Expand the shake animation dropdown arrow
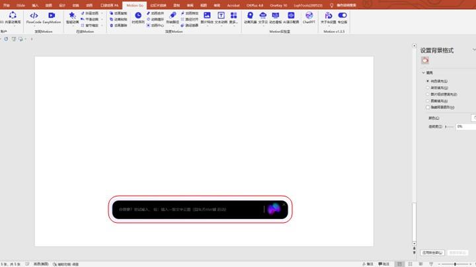The height and width of the screenshot is (267, 476). [x=102, y=13]
